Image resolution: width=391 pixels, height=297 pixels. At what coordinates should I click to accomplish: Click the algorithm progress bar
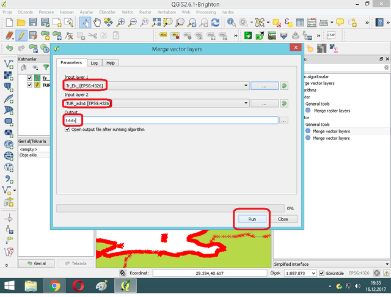tap(170, 208)
